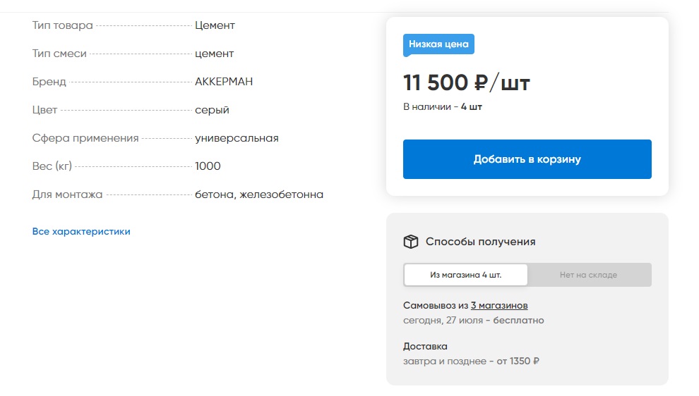The width and height of the screenshot is (699, 396).
Task: Click the Способы получения heading
Action: point(480,242)
